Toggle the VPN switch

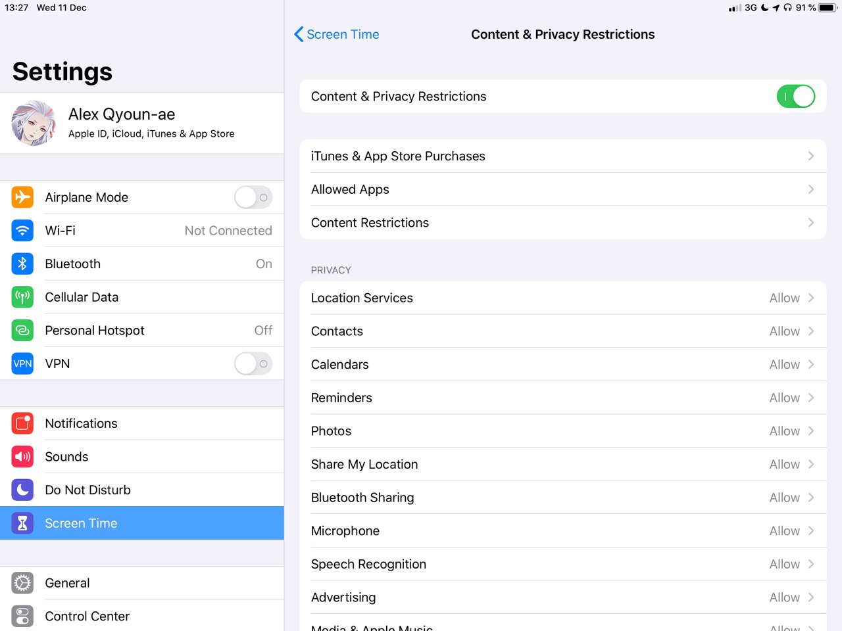(253, 363)
